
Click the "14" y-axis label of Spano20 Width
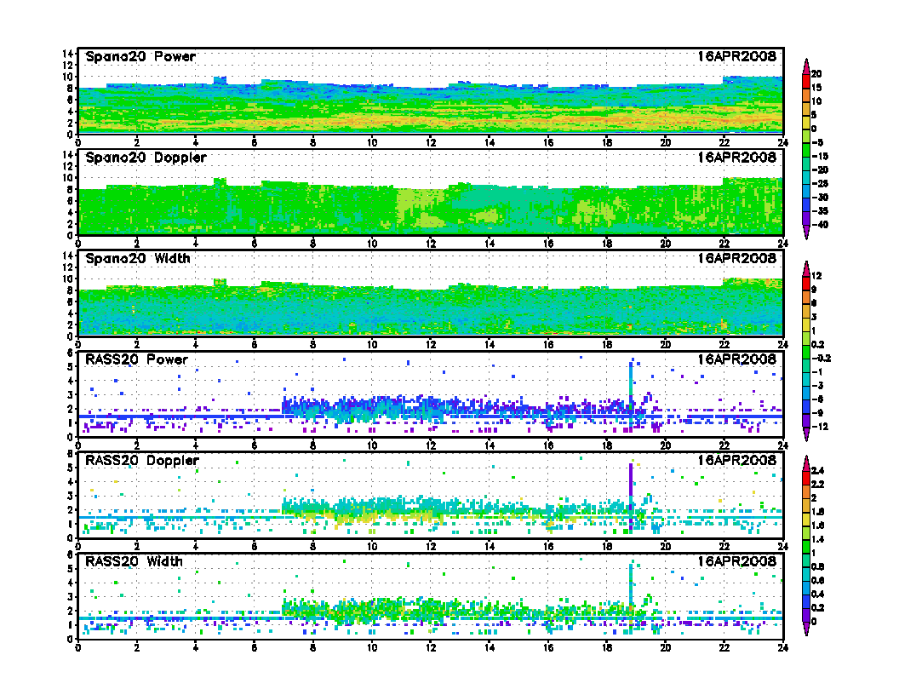coord(68,256)
